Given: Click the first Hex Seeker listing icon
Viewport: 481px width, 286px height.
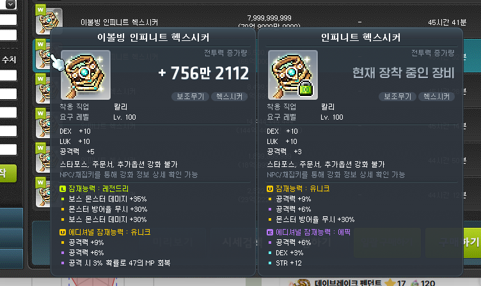Looking at the screenshot, I should coord(49,20).
